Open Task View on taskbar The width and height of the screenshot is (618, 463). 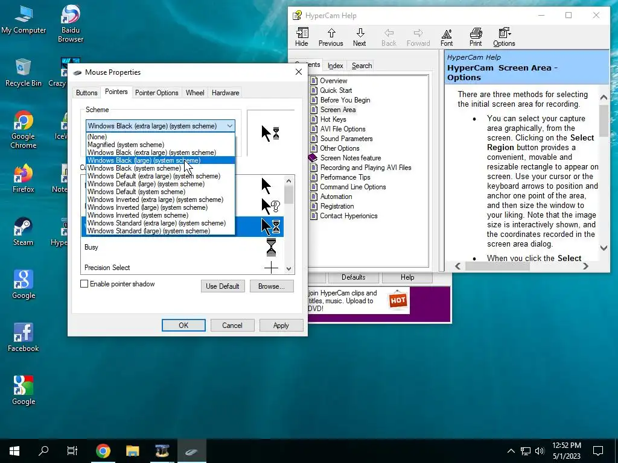[x=72, y=451]
